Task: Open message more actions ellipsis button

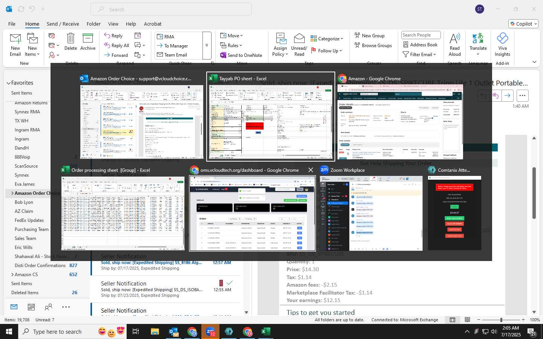Action: (522, 96)
